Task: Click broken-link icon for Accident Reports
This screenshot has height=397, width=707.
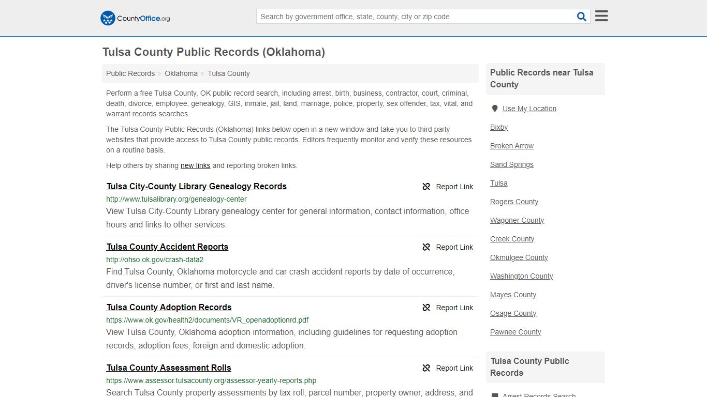Action: [x=426, y=247]
